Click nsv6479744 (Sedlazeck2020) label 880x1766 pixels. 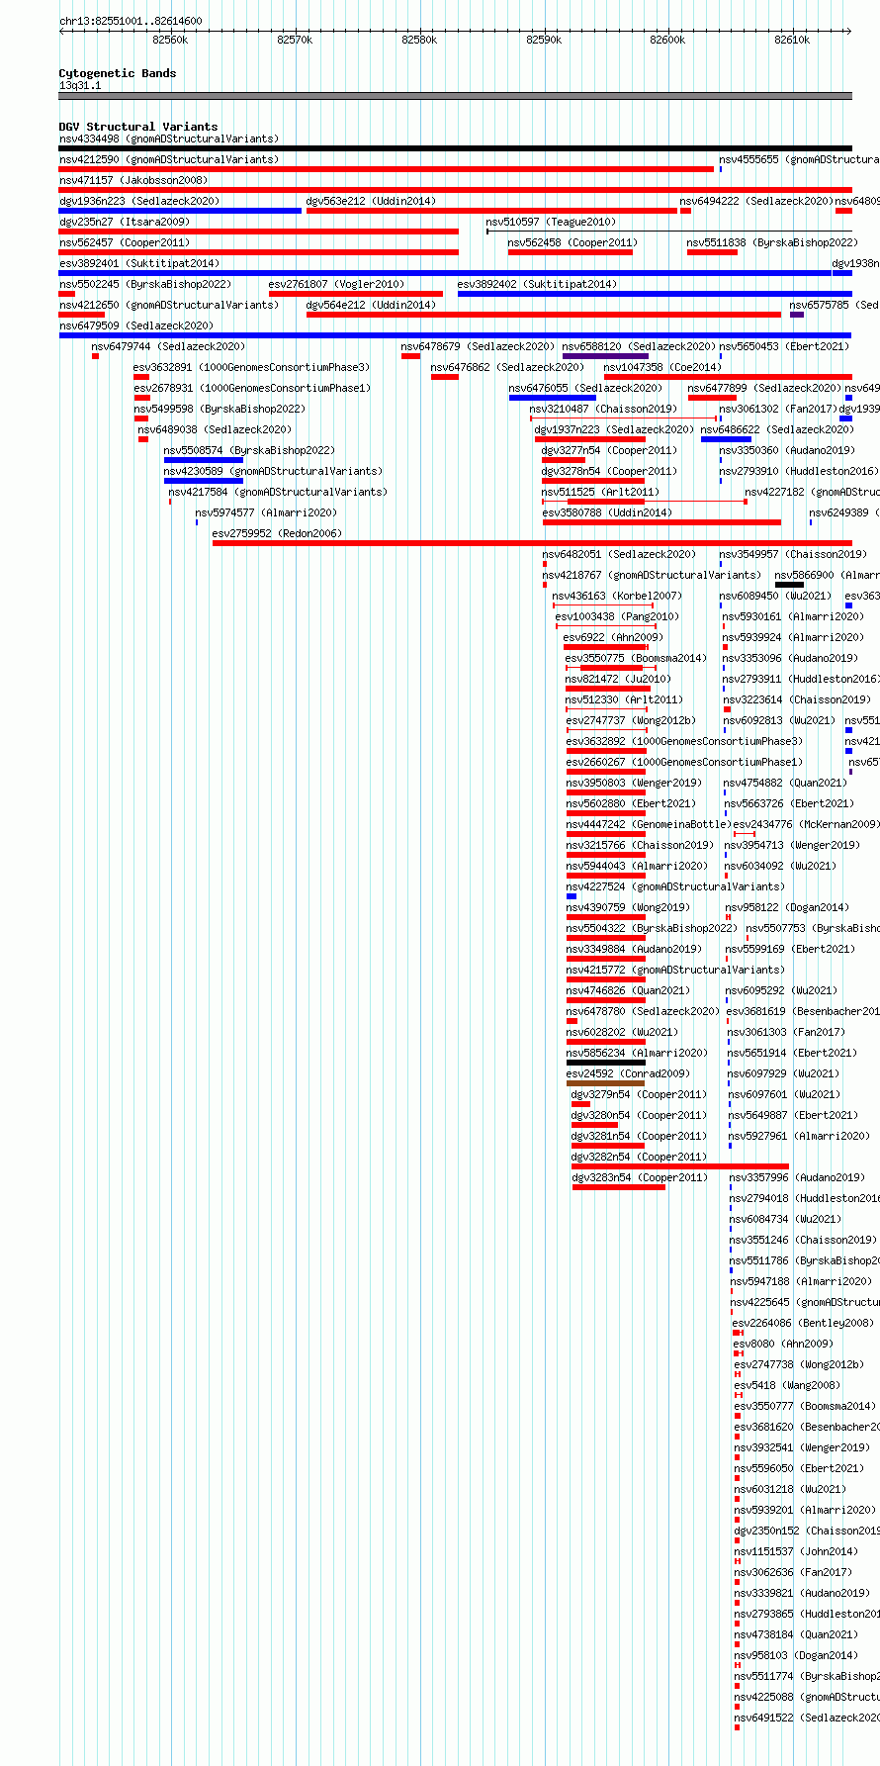pyautogui.click(x=168, y=346)
